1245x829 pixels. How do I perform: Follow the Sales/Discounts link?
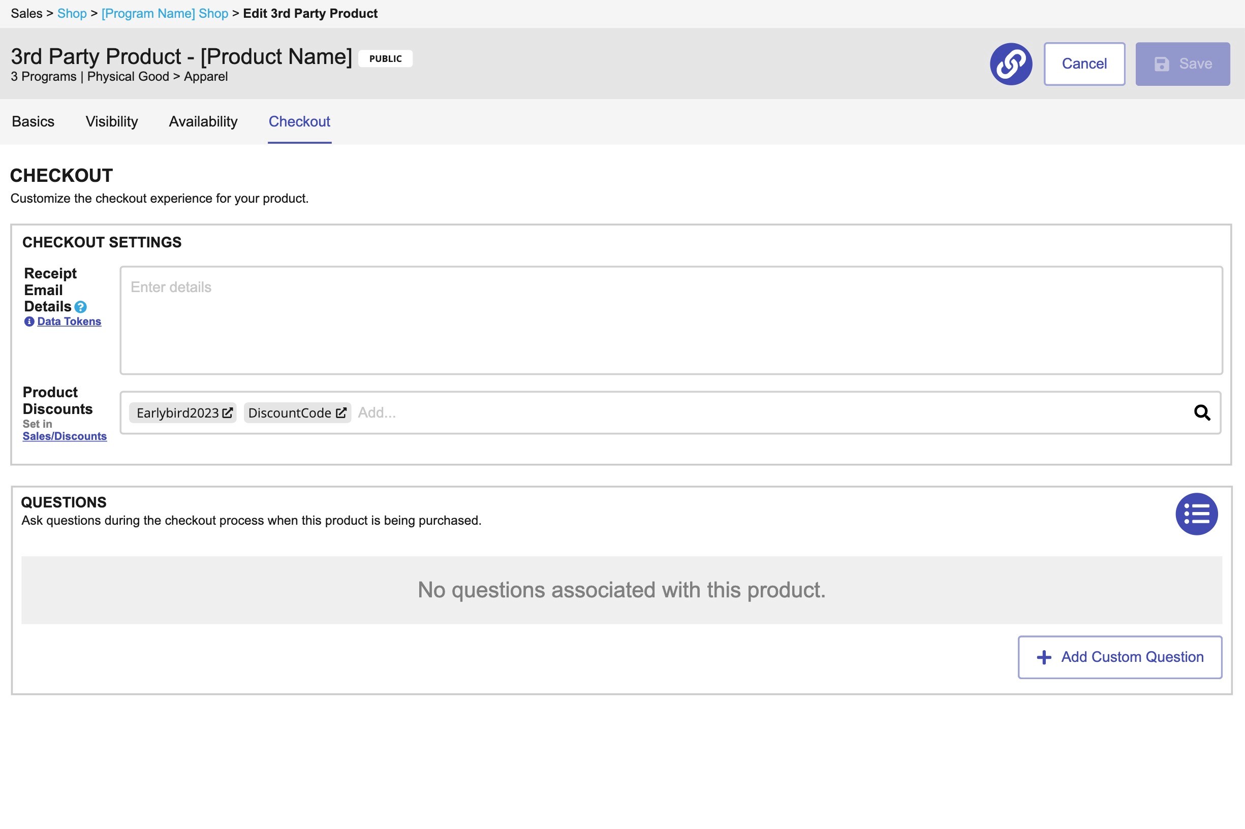point(65,436)
